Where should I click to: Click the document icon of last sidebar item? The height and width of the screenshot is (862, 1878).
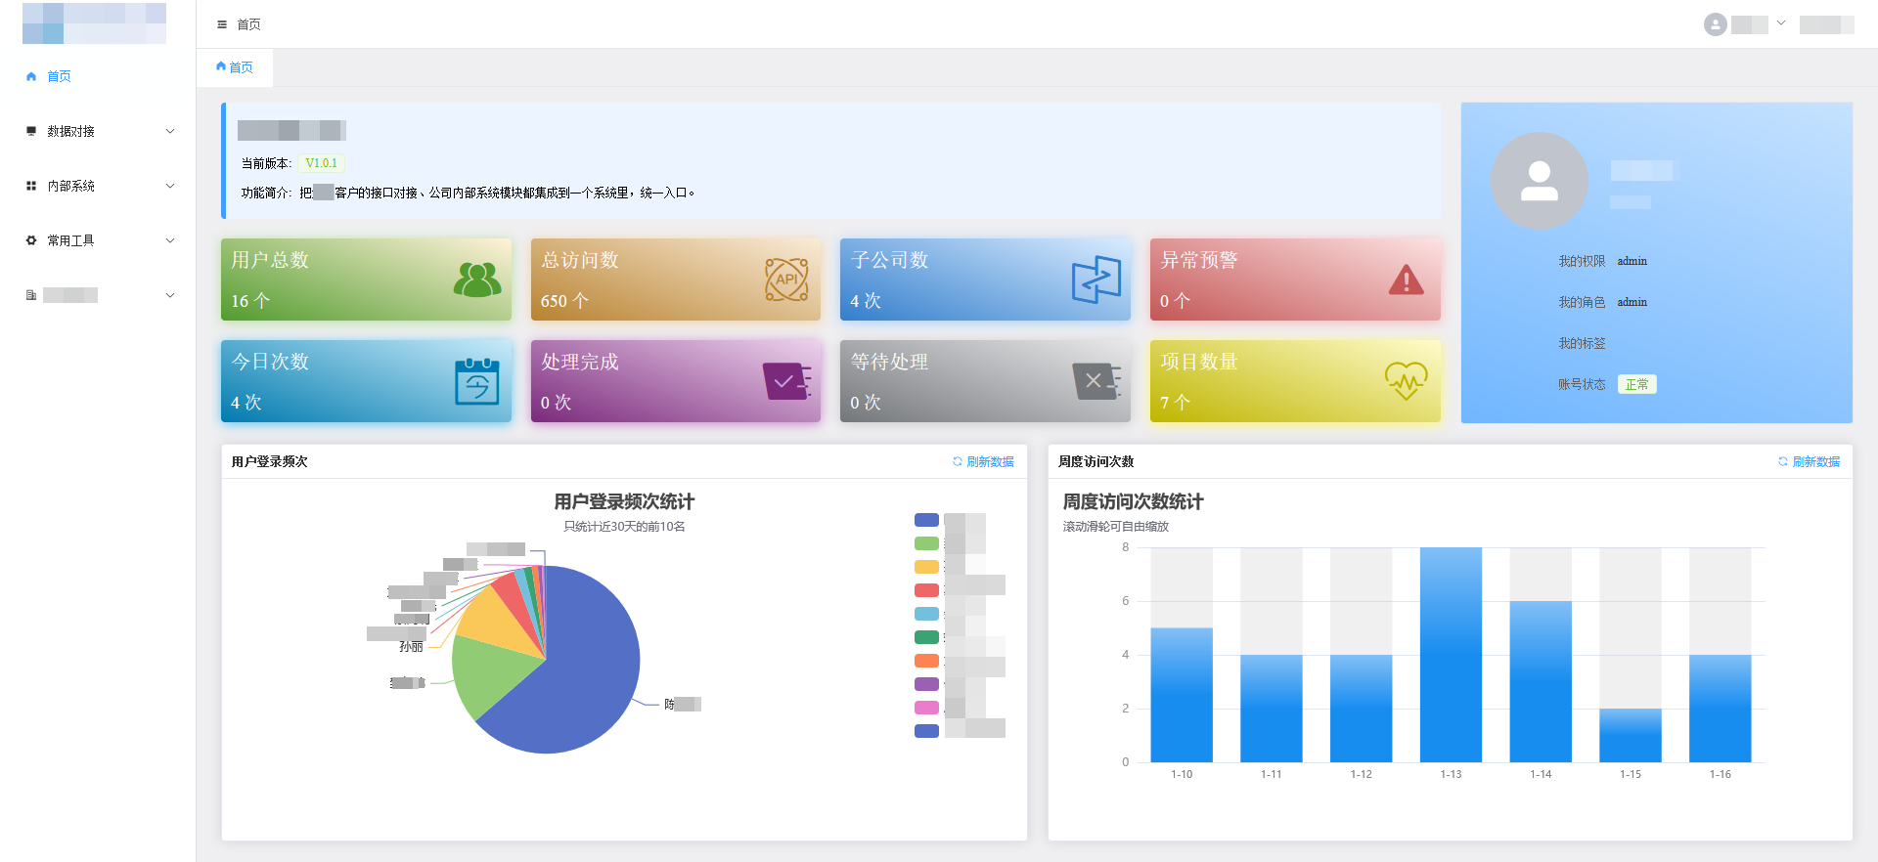tap(31, 295)
